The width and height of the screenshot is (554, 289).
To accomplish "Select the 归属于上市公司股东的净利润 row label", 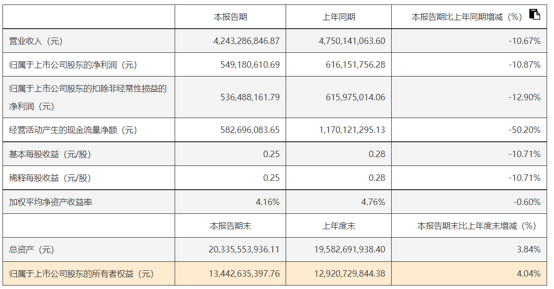I will (73, 65).
